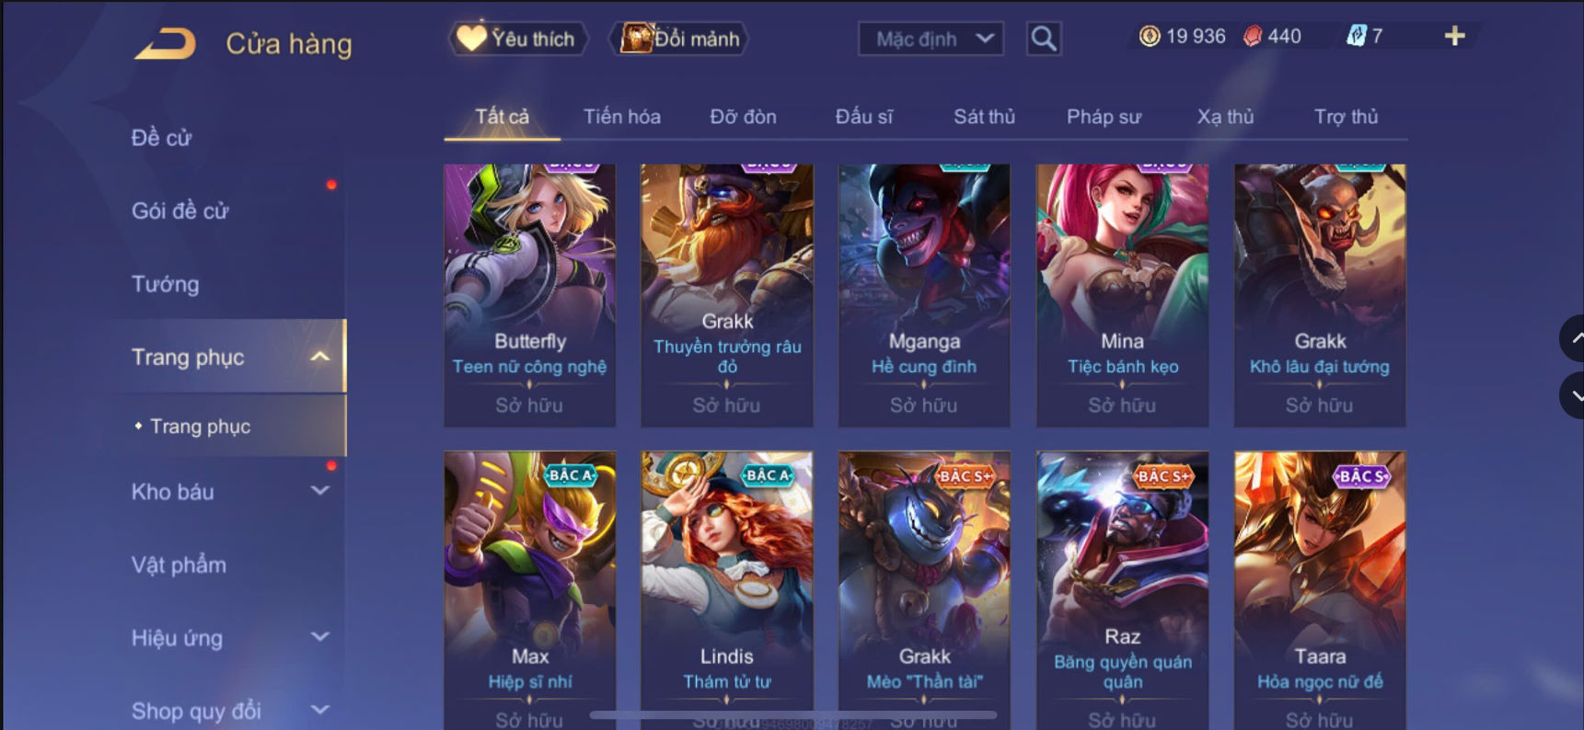Switch to the Sát thủ tab
The height and width of the screenshot is (730, 1584).
point(984,117)
